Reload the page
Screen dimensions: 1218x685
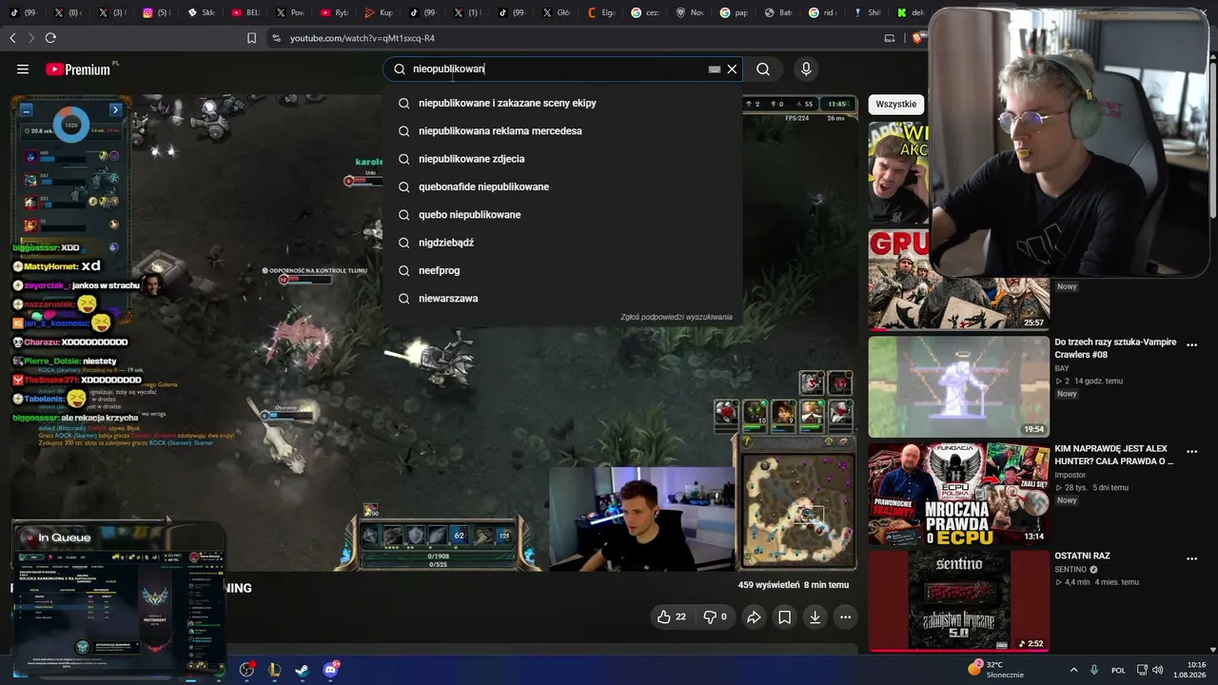(50, 38)
